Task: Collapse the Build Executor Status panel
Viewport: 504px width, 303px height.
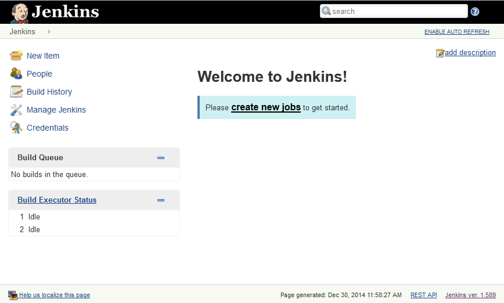Action: point(161,200)
